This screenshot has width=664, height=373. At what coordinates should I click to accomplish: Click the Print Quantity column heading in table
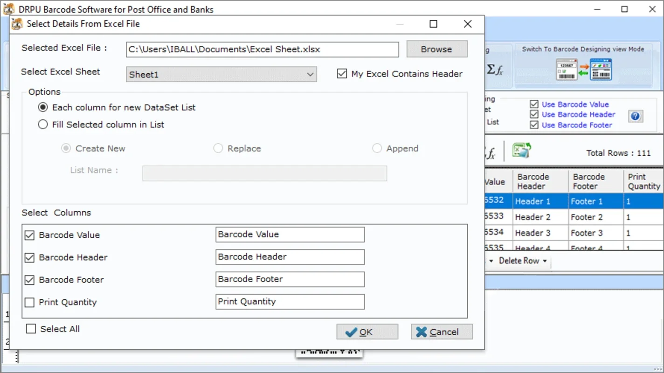click(643, 181)
